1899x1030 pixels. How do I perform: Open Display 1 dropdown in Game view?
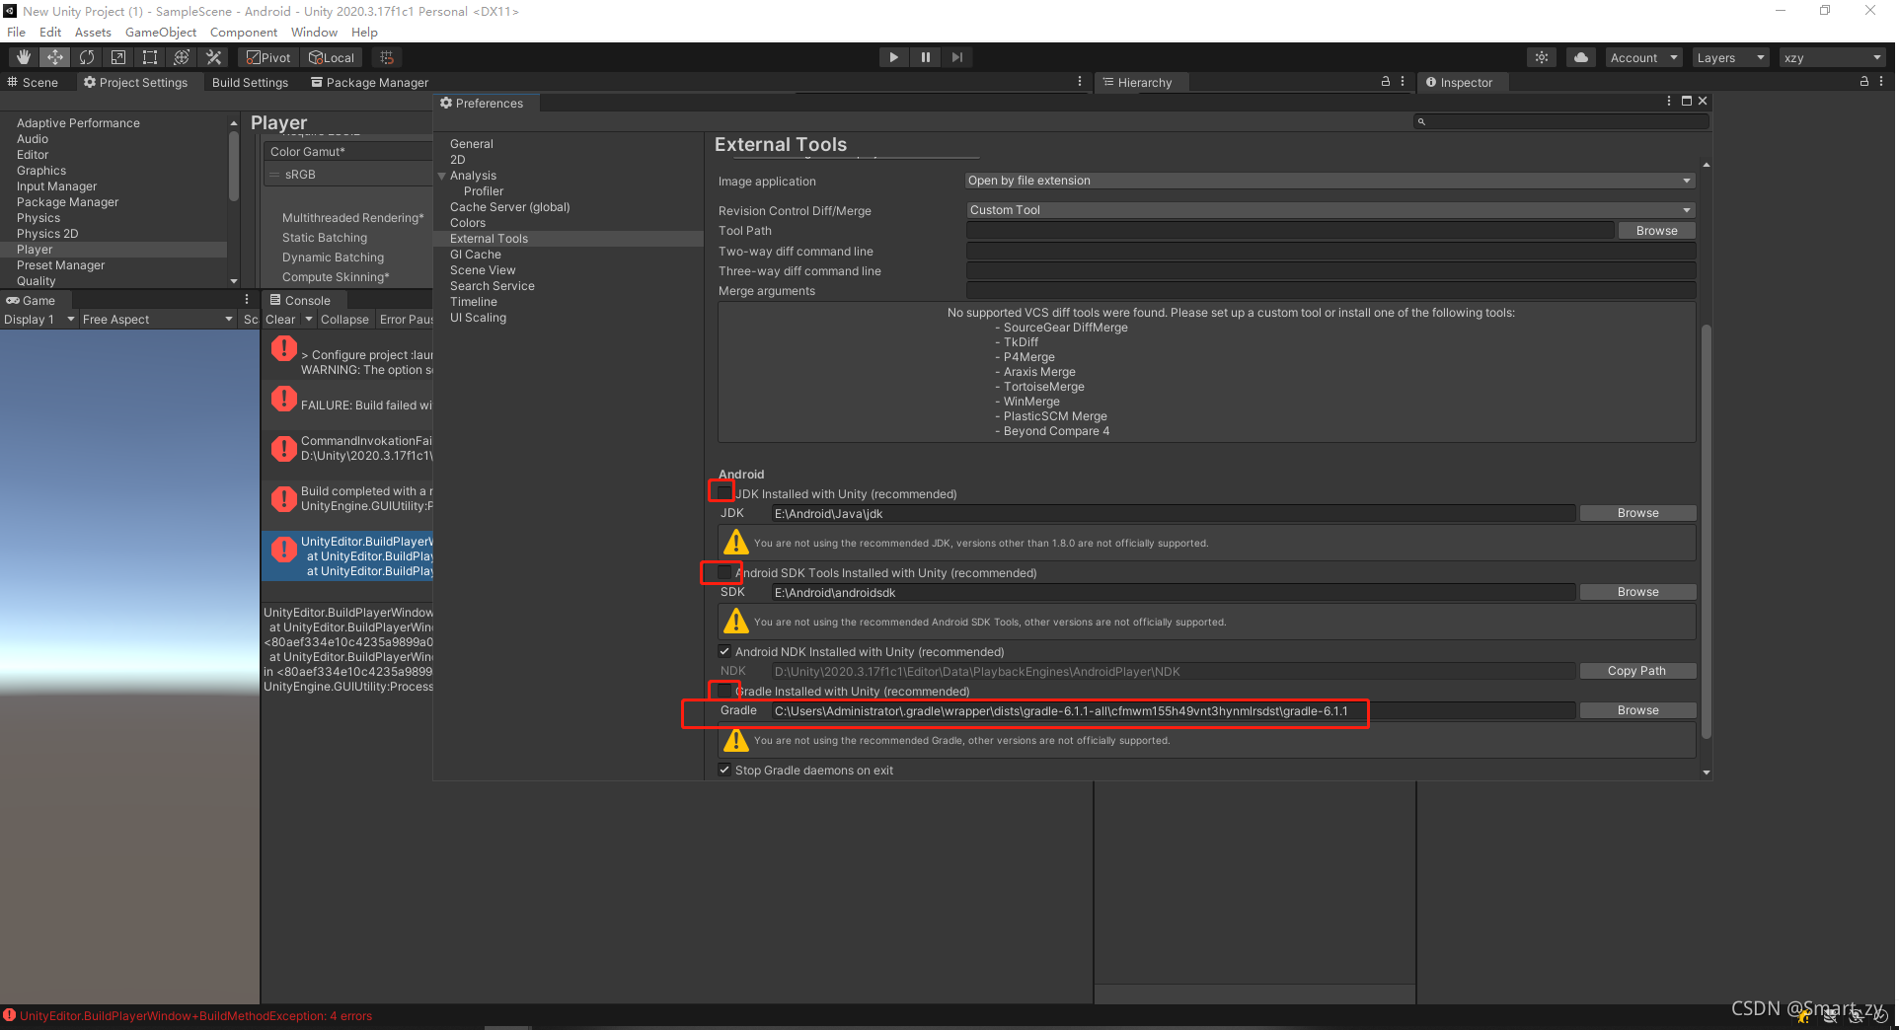(x=39, y=319)
